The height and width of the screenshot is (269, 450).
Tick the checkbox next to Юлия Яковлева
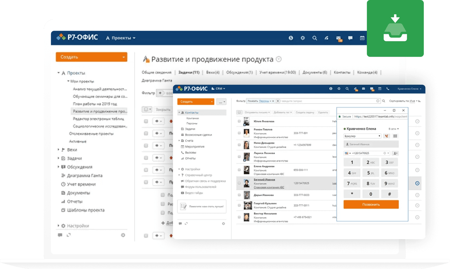239,121
